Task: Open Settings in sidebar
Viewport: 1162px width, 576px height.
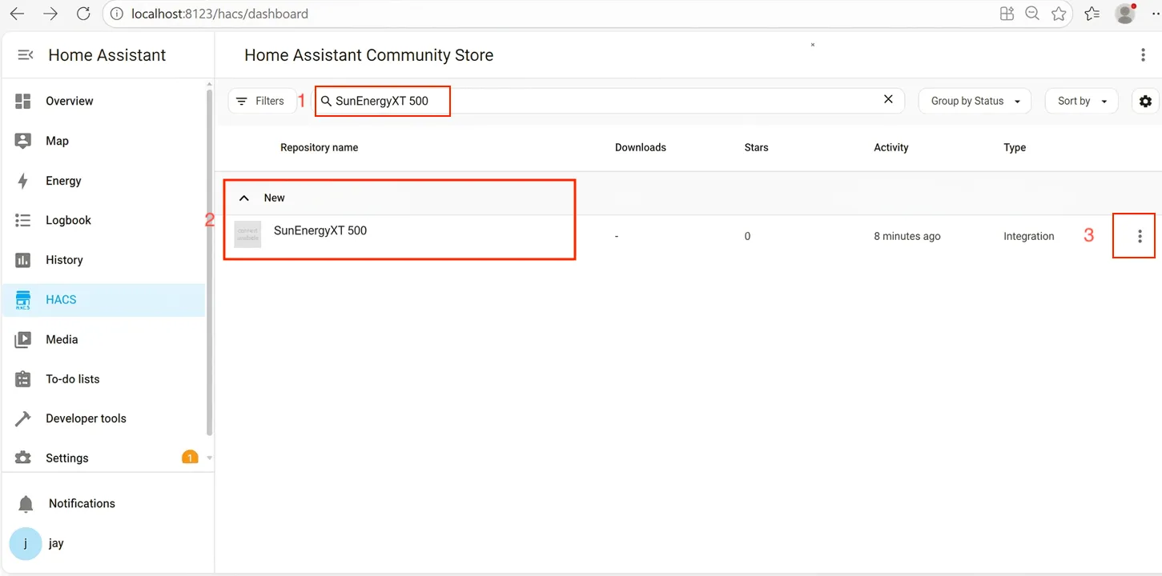Action: pyautogui.click(x=66, y=458)
